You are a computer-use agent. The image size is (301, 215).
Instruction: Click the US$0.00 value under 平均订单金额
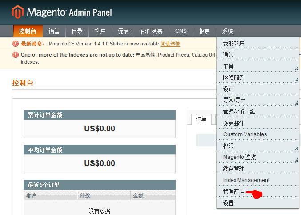(x=100, y=163)
